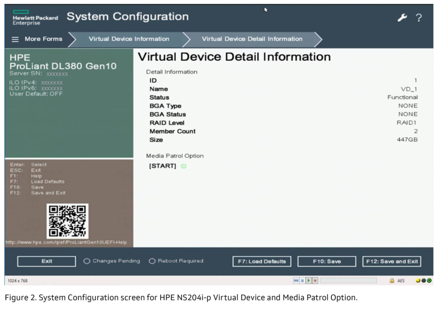Viewport: 439px width, 309px height.
Task: Click the green icon next to START
Action: coord(183,166)
